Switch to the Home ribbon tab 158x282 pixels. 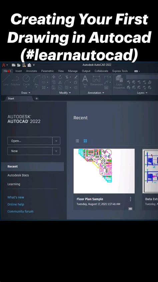tap(7, 71)
